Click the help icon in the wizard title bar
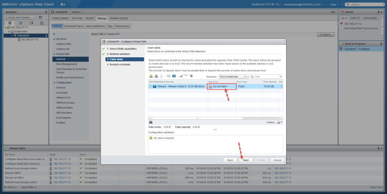Viewport: 387px width, 194px height. pos(283,41)
